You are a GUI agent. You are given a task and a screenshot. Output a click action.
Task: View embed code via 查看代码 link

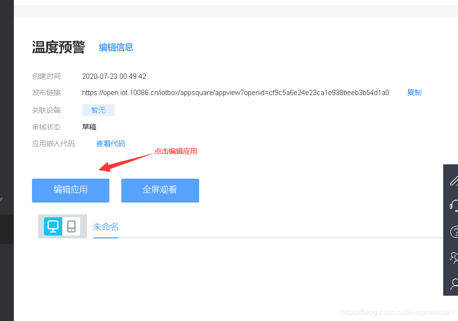pyautogui.click(x=110, y=143)
